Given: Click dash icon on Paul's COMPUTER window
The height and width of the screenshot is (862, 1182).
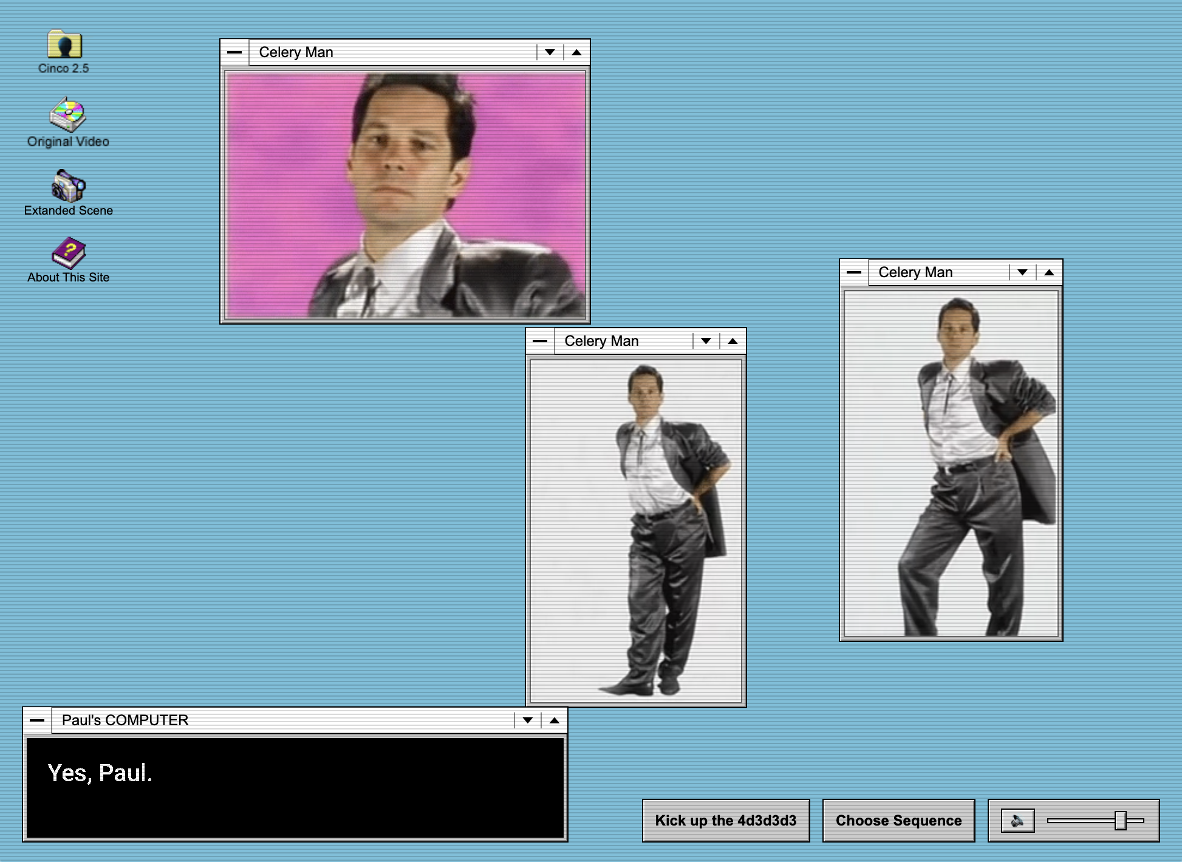Looking at the screenshot, I should click(37, 720).
